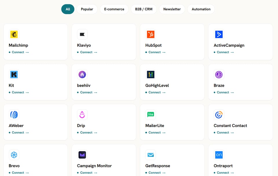
Task: Select the Automation filter
Action: pyautogui.click(x=201, y=9)
